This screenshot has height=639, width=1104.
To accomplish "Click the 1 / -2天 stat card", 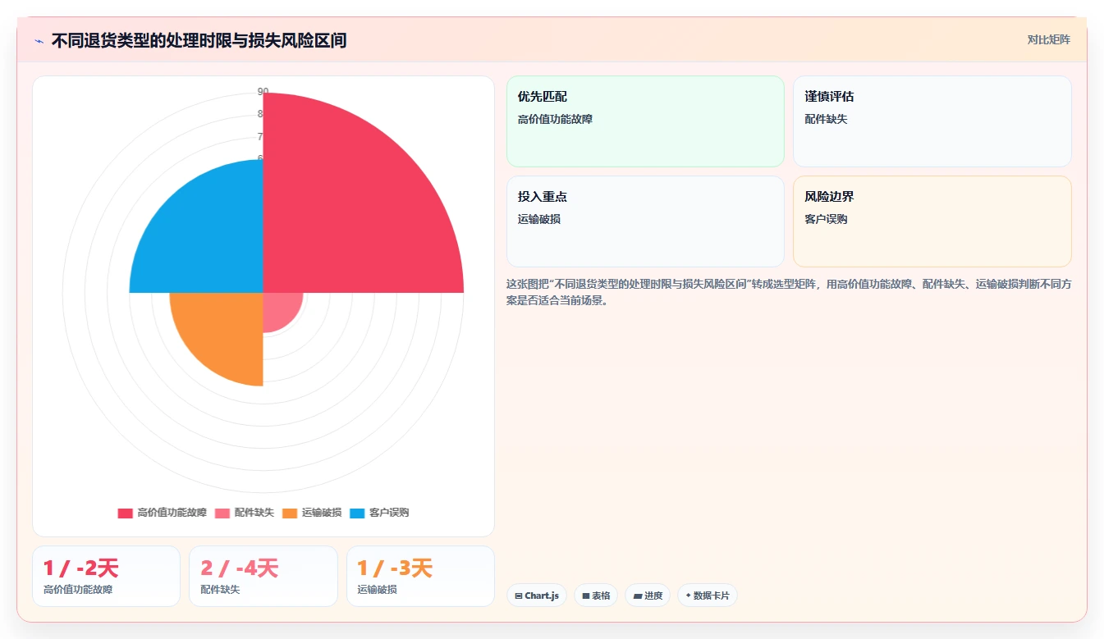I will coord(106,576).
